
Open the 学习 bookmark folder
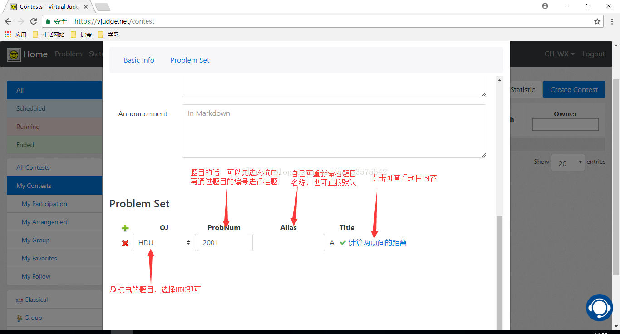coord(108,34)
